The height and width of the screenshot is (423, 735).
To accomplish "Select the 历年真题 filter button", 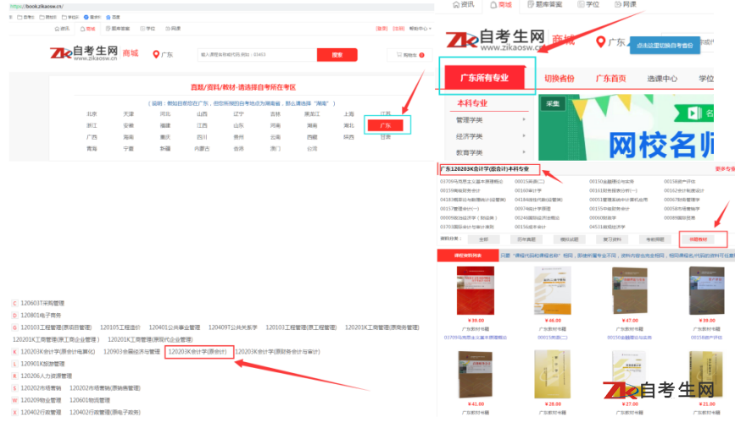I will coord(526,239).
